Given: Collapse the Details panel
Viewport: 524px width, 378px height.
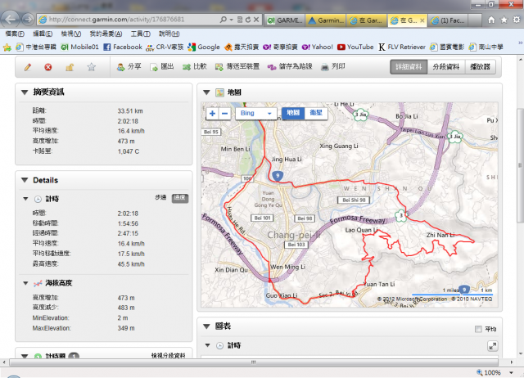Looking at the screenshot, I should coord(25,180).
